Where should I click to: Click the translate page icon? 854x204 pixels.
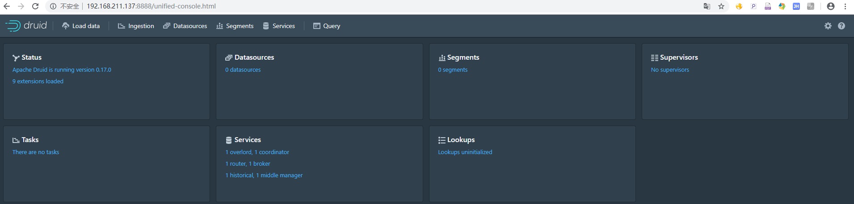pyautogui.click(x=707, y=6)
